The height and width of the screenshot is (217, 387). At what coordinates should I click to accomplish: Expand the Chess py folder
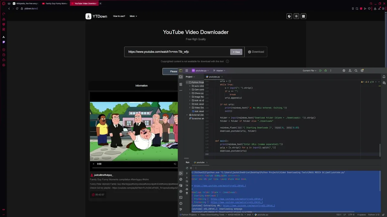coord(190,93)
